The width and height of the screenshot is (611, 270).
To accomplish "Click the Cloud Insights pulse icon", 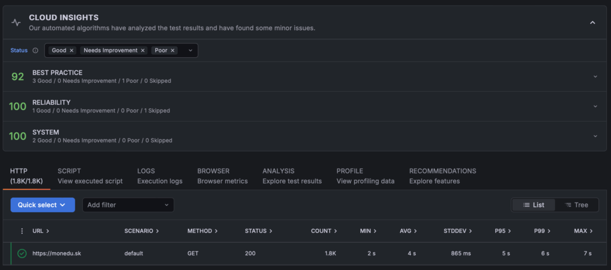I will (16, 23).
